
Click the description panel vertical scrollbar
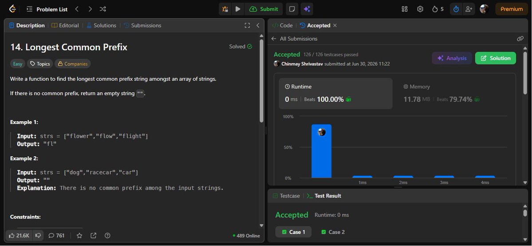coord(261,81)
